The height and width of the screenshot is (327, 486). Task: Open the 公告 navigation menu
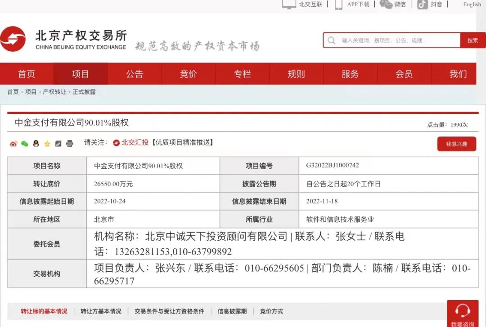pyautogui.click(x=135, y=74)
